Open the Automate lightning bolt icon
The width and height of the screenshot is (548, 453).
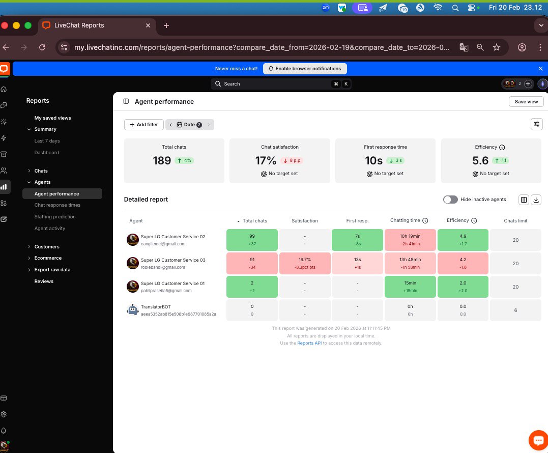pyautogui.click(x=4, y=138)
